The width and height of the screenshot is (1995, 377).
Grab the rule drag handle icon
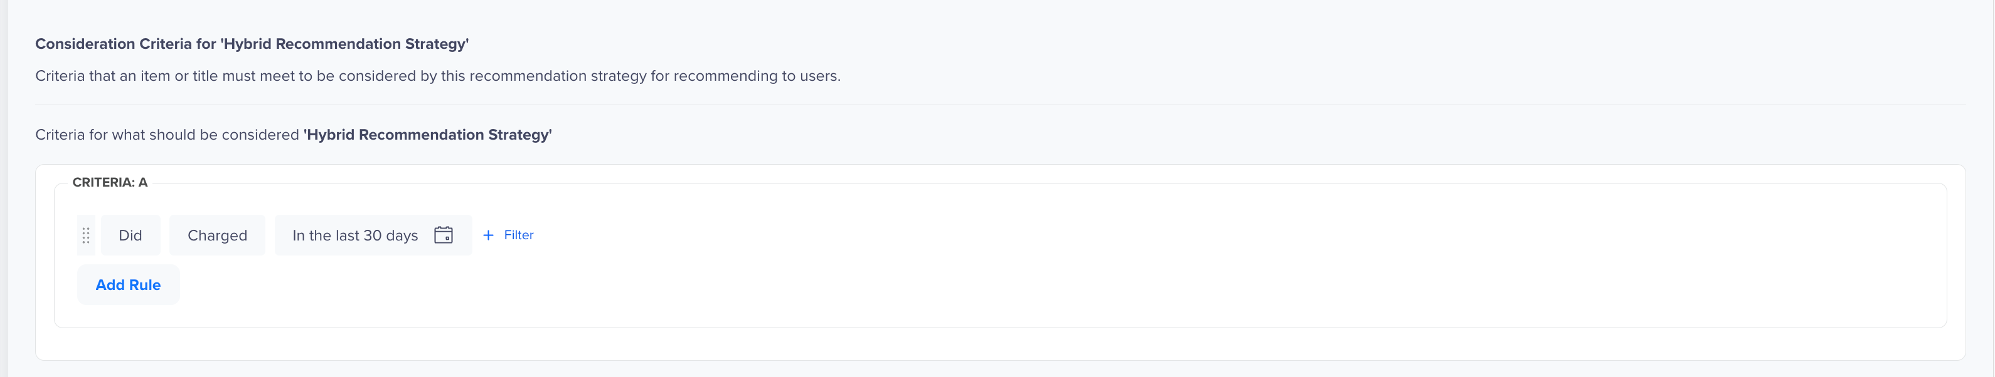86,235
